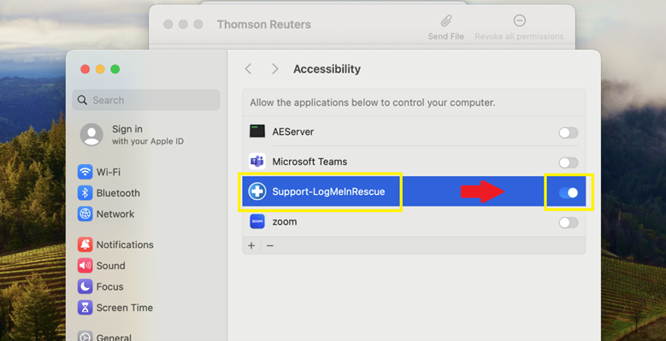The width and height of the screenshot is (666, 341).
Task: Open Sound speaker icon
Action: click(85, 266)
